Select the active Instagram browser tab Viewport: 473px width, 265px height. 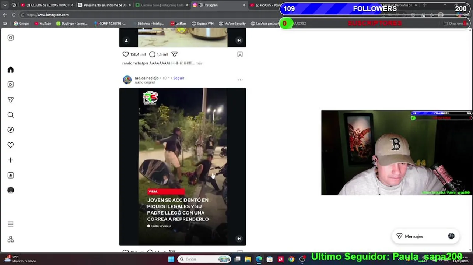219,5
